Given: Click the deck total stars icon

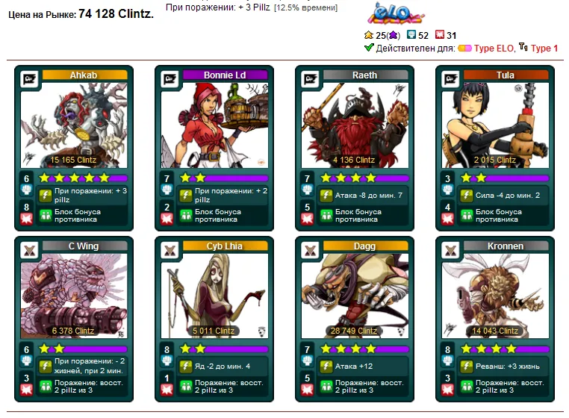Looking at the screenshot, I should (x=369, y=35).
